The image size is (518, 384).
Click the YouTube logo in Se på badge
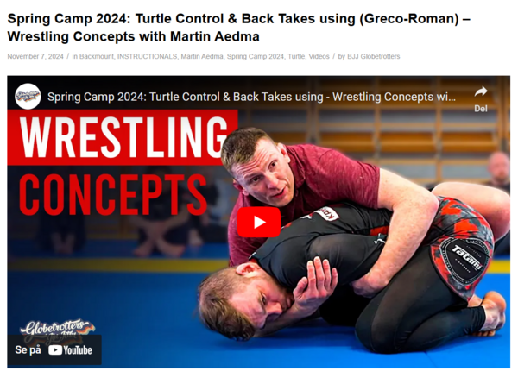pyautogui.click(x=70, y=350)
